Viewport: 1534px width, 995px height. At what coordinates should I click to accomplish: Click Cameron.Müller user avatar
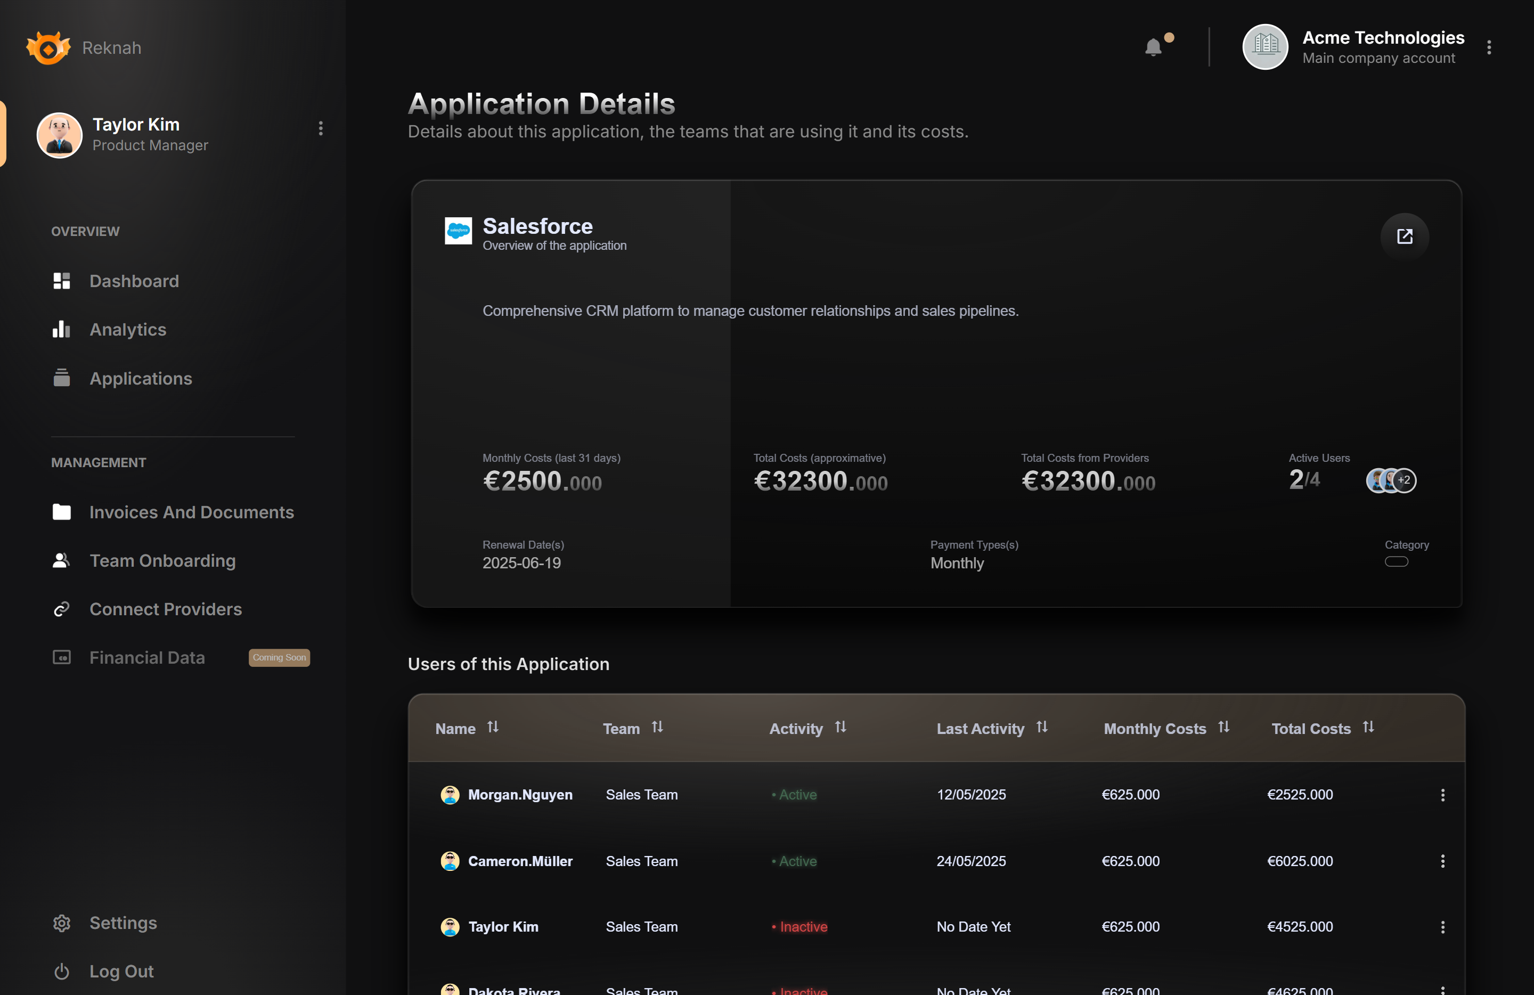[x=450, y=861]
